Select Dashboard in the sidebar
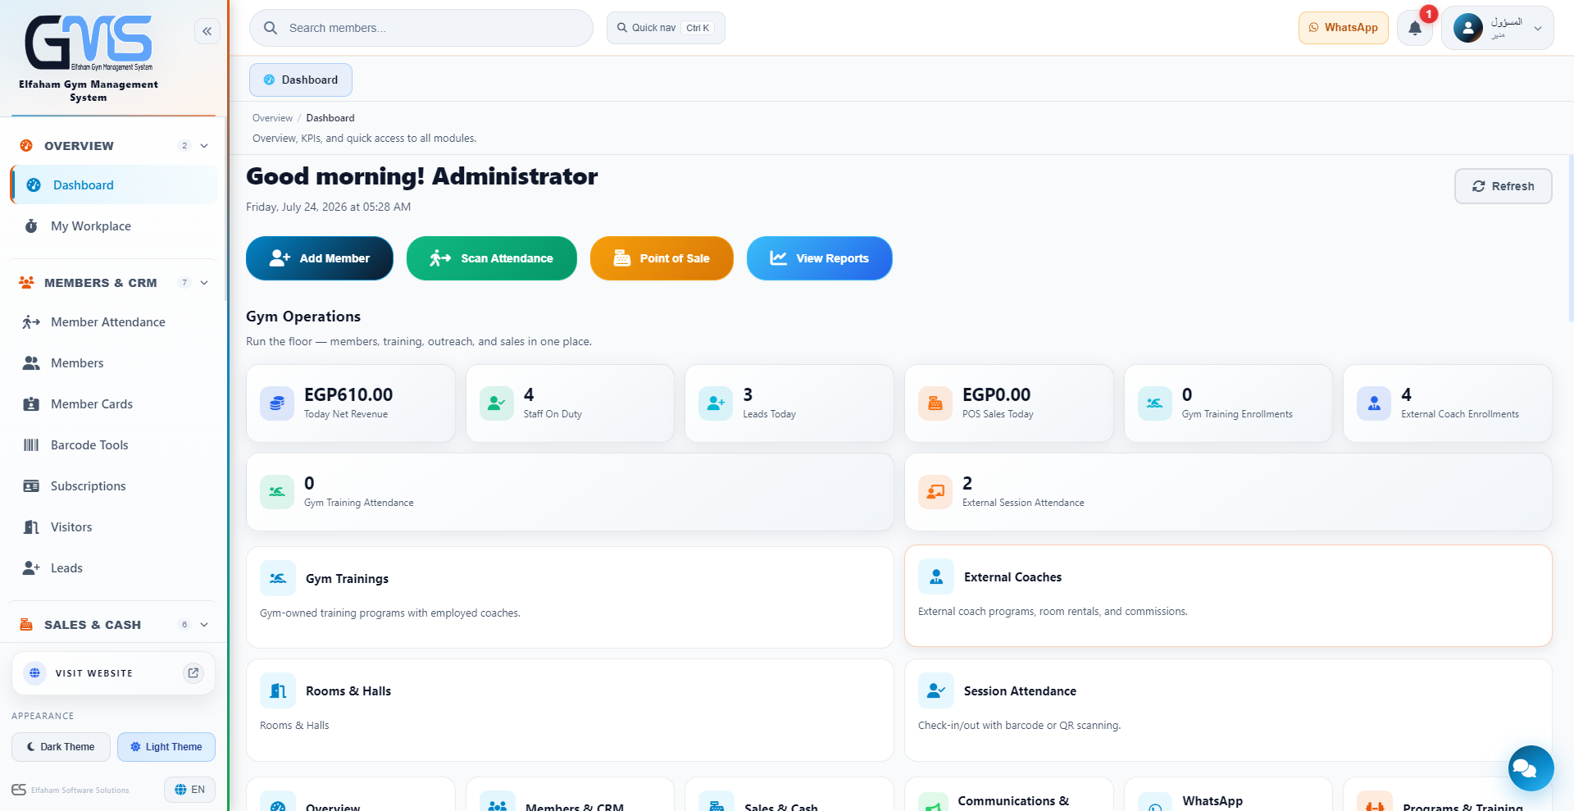 [115, 185]
